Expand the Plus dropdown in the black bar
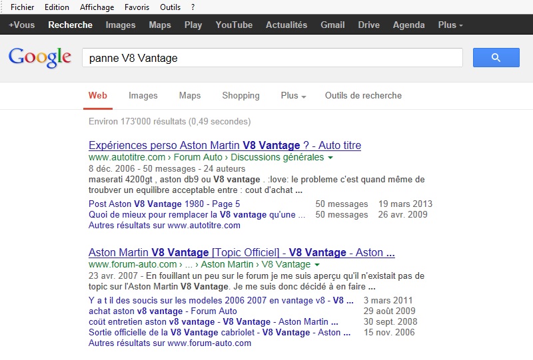This screenshot has width=533, height=360. (450, 25)
